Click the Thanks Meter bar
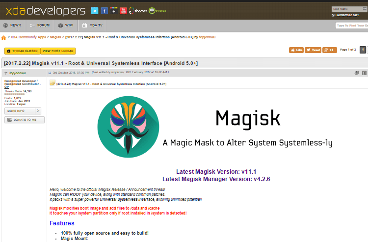 (14, 94)
